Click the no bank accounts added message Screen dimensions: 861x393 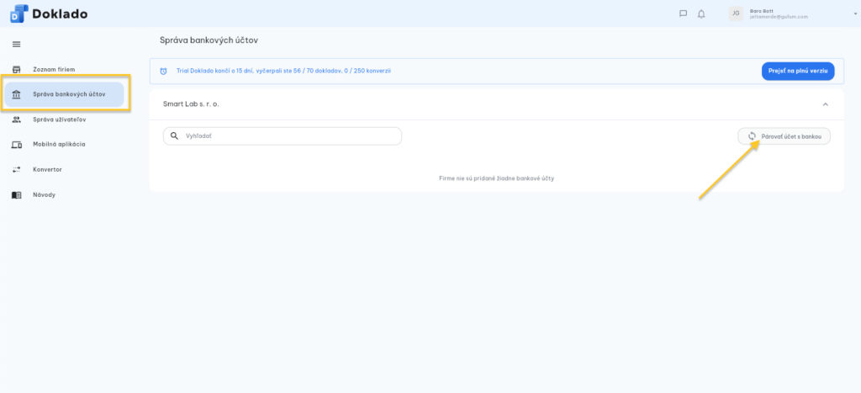pos(496,178)
